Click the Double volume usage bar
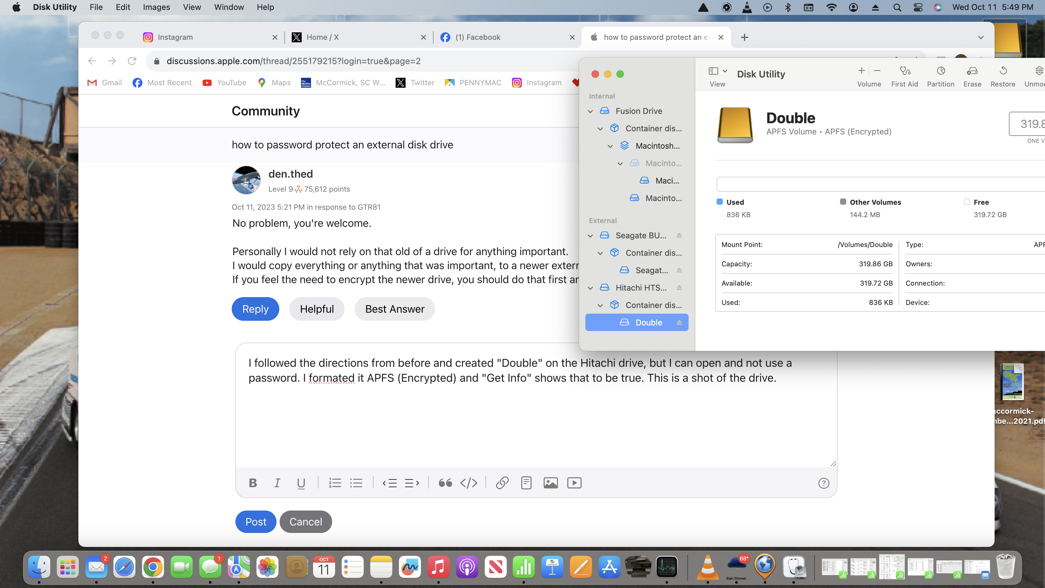This screenshot has height=588, width=1045. [x=880, y=184]
